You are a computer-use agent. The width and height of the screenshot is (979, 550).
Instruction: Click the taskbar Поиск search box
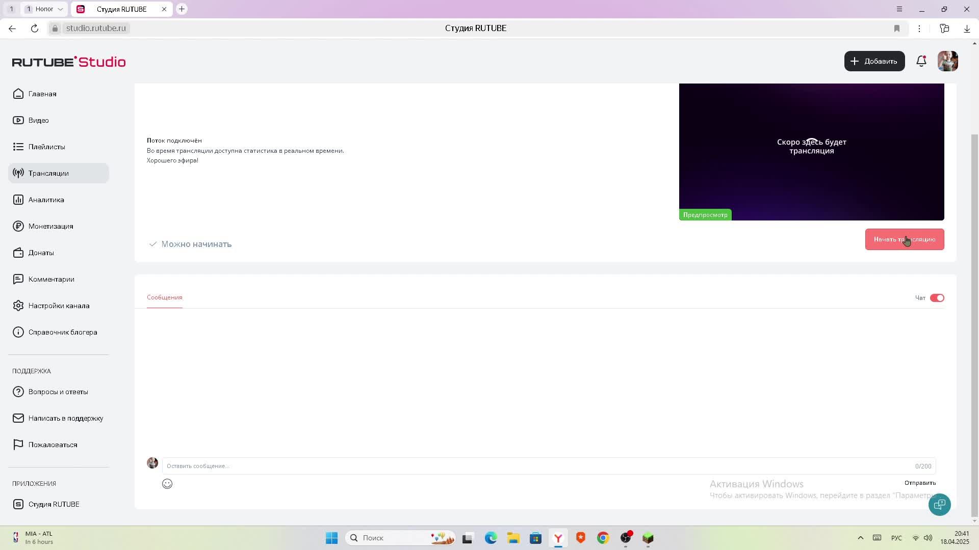click(x=400, y=538)
